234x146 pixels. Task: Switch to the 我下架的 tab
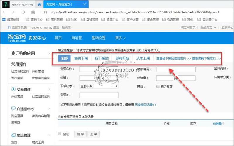tap(101, 58)
